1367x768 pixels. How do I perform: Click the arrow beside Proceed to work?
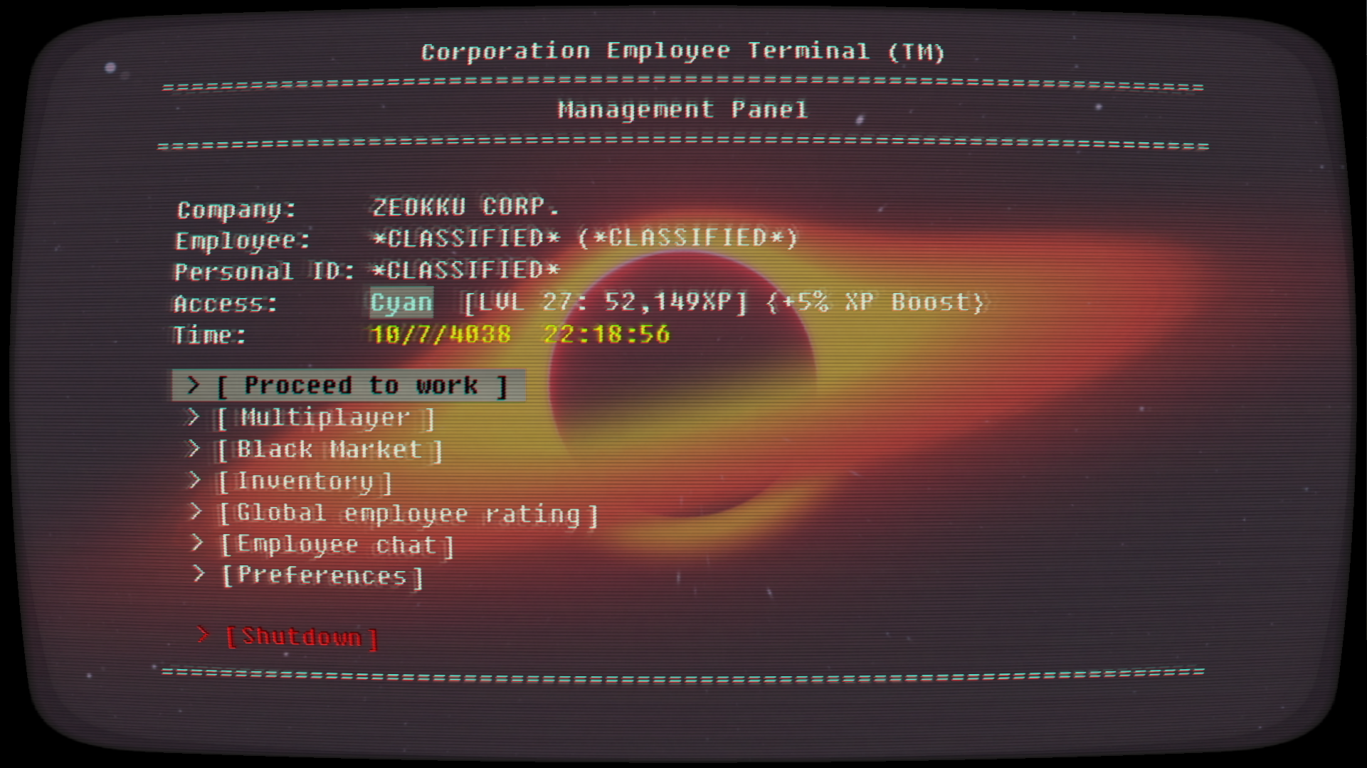pyautogui.click(x=192, y=385)
